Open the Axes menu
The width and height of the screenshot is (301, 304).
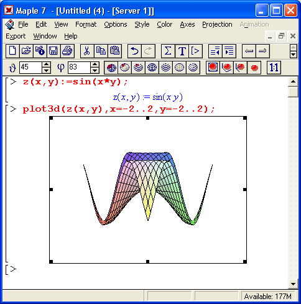(187, 24)
